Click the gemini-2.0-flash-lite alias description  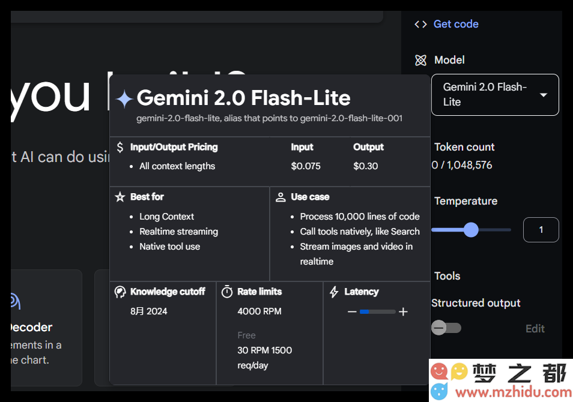coord(269,118)
